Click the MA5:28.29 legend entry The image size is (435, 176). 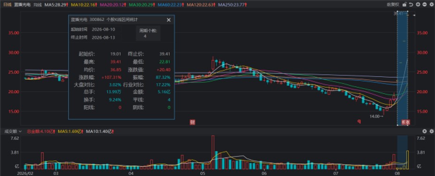[x=57, y=5]
